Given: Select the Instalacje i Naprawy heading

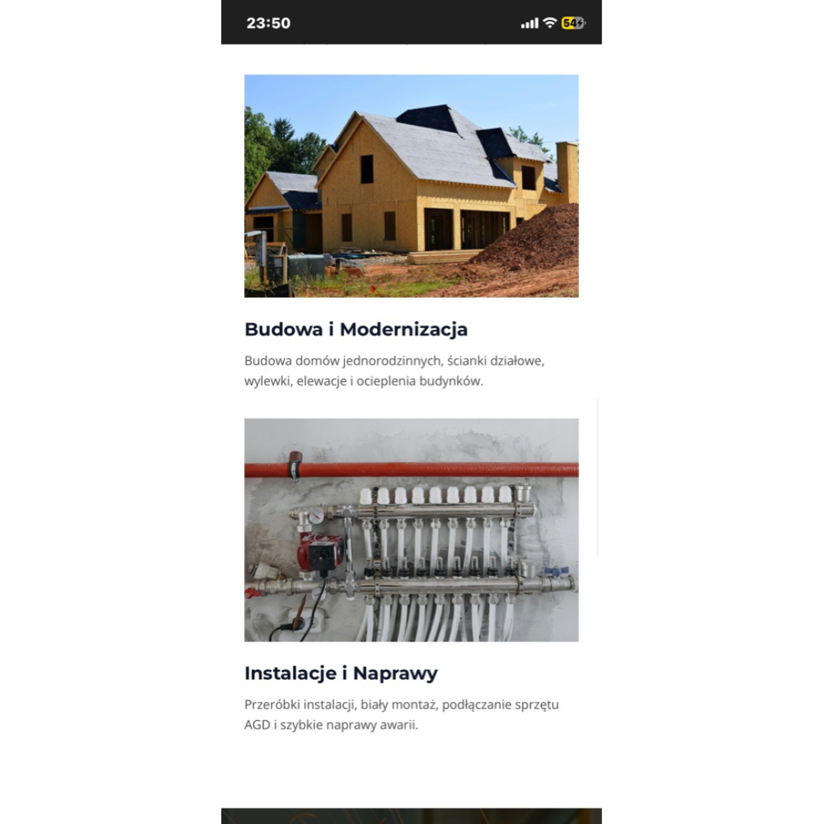Looking at the screenshot, I should [341, 673].
